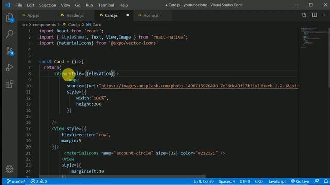Open the Run and Debug view

(9, 67)
